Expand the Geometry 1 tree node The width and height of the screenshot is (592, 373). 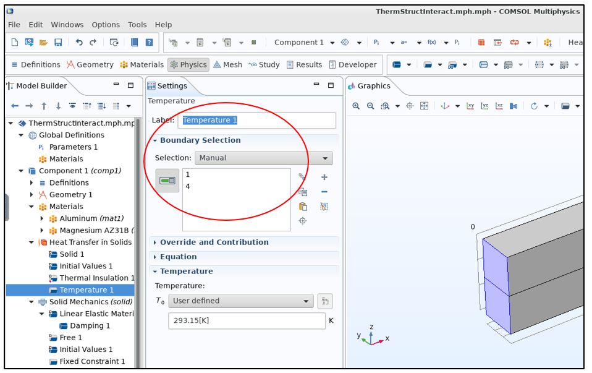(32, 195)
